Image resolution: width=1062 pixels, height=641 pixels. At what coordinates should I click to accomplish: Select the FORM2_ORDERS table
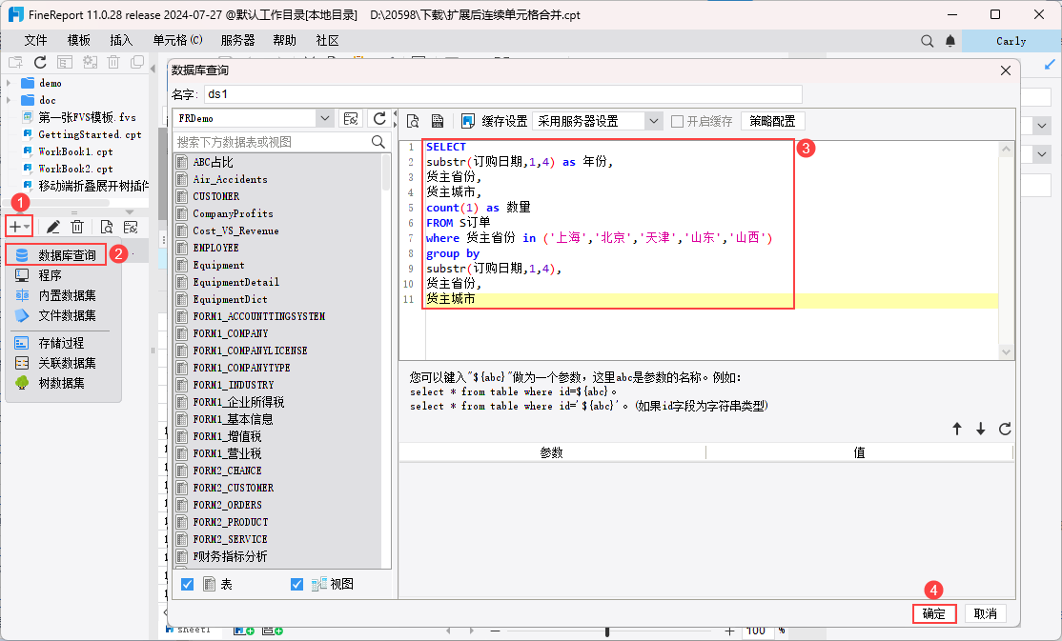(x=228, y=505)
